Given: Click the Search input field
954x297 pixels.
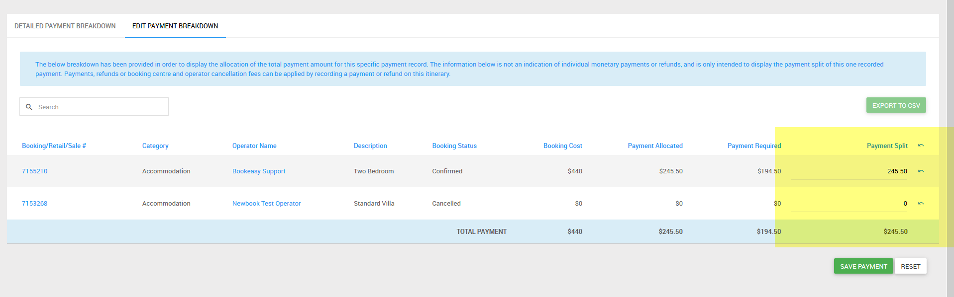Looking at the screenshot, I should coord(94,107).
